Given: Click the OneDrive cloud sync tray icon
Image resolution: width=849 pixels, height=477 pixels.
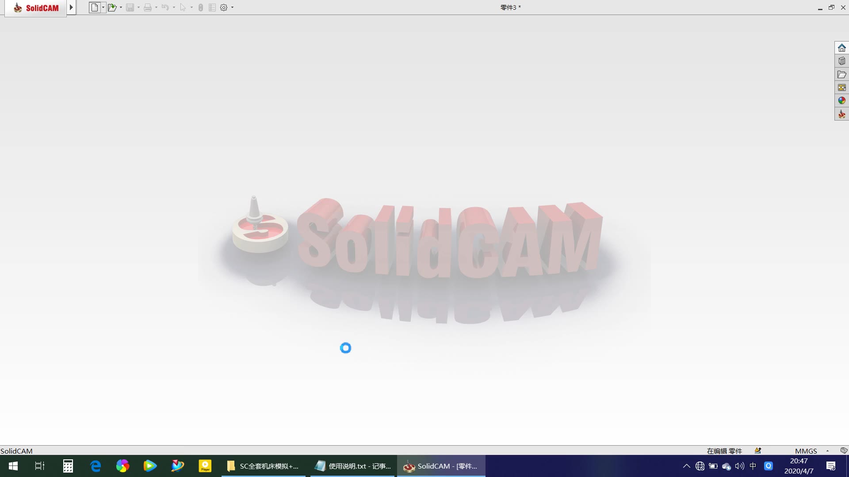Looking at the screenshot, I should point(727,466).
